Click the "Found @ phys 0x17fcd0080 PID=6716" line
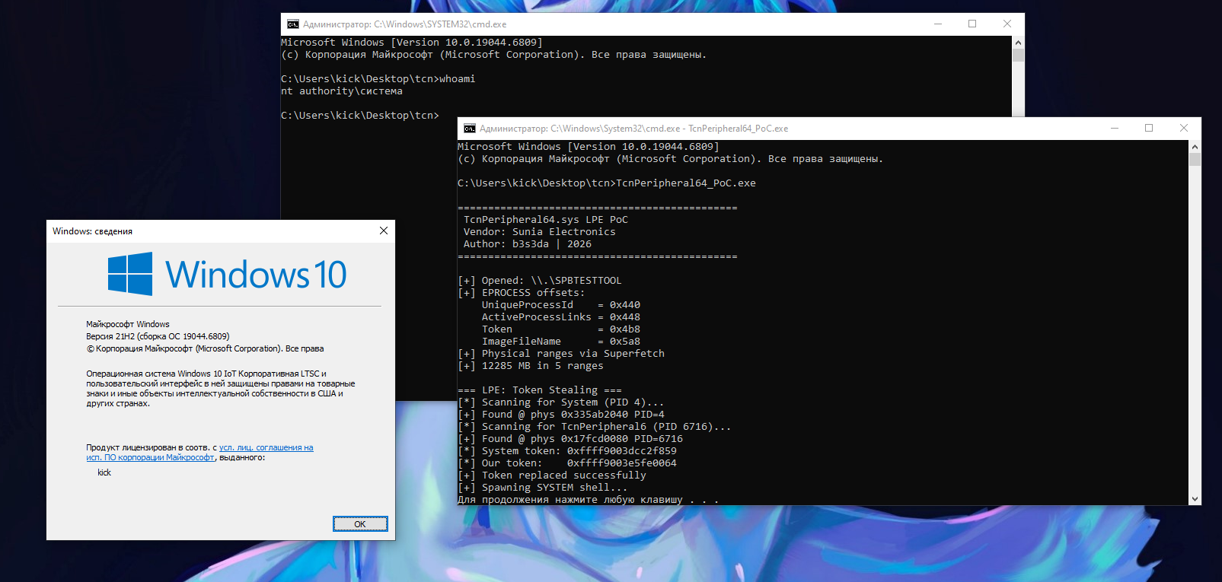Screen dimensions: 1222x582 pyautogui.click(x=570, y=439)
